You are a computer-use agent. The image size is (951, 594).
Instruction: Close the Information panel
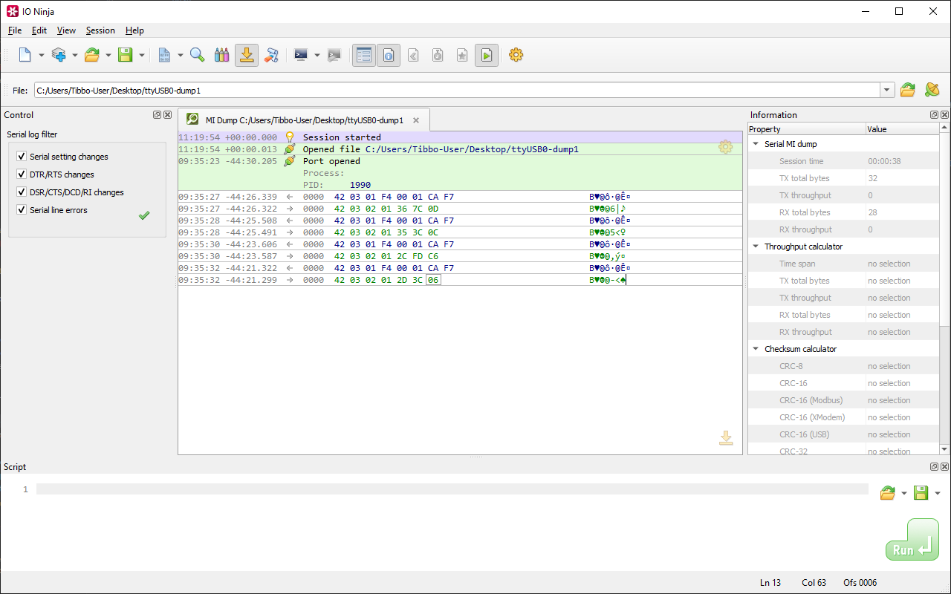coord(944,115)
